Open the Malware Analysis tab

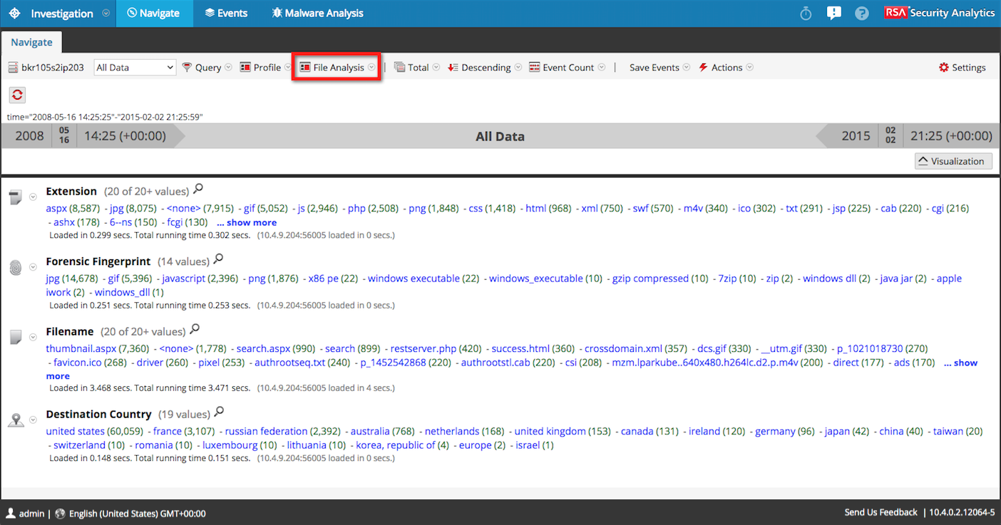point(317,13)
